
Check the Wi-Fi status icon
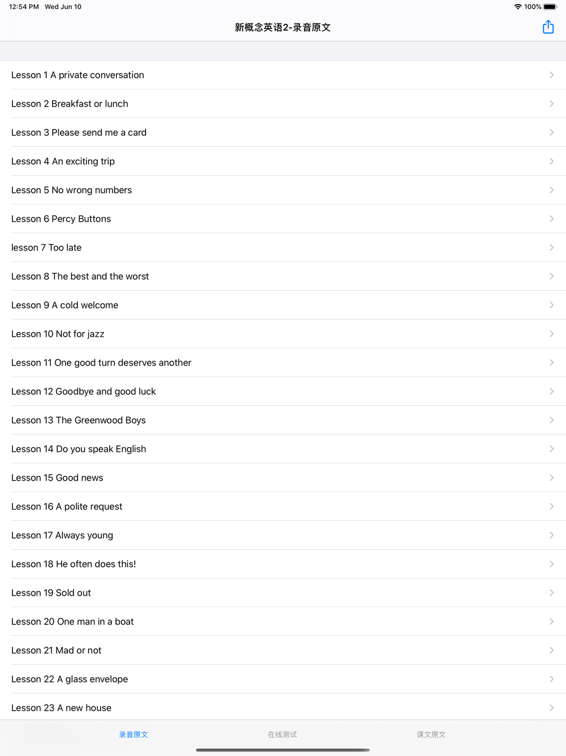[517, 7]
